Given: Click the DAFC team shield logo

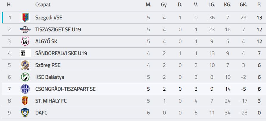Looking at the screenshot, I should coord(25,113).
